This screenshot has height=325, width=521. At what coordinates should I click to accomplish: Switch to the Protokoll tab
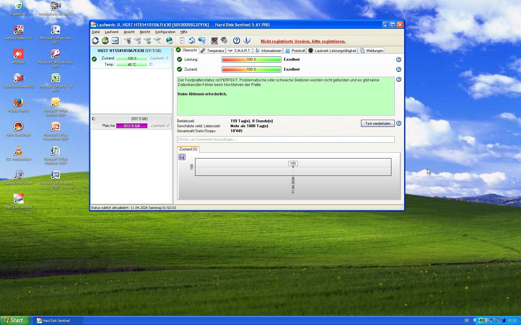coord(295,50)
